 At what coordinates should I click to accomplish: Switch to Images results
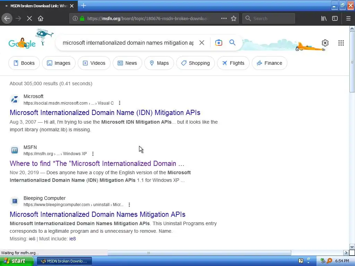point(59,63)
